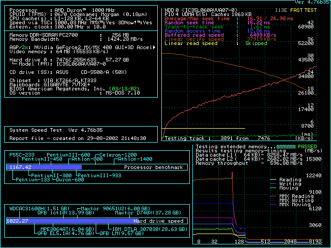Select the Report file creation line
The height and width of the screenshot is (248, 331).
point(78,138)
